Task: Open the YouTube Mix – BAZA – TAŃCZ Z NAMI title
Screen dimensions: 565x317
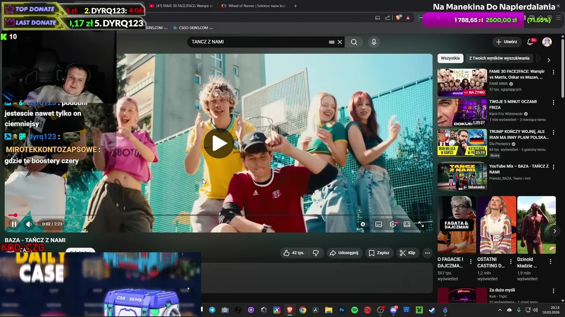Action: tap(519, 169)
